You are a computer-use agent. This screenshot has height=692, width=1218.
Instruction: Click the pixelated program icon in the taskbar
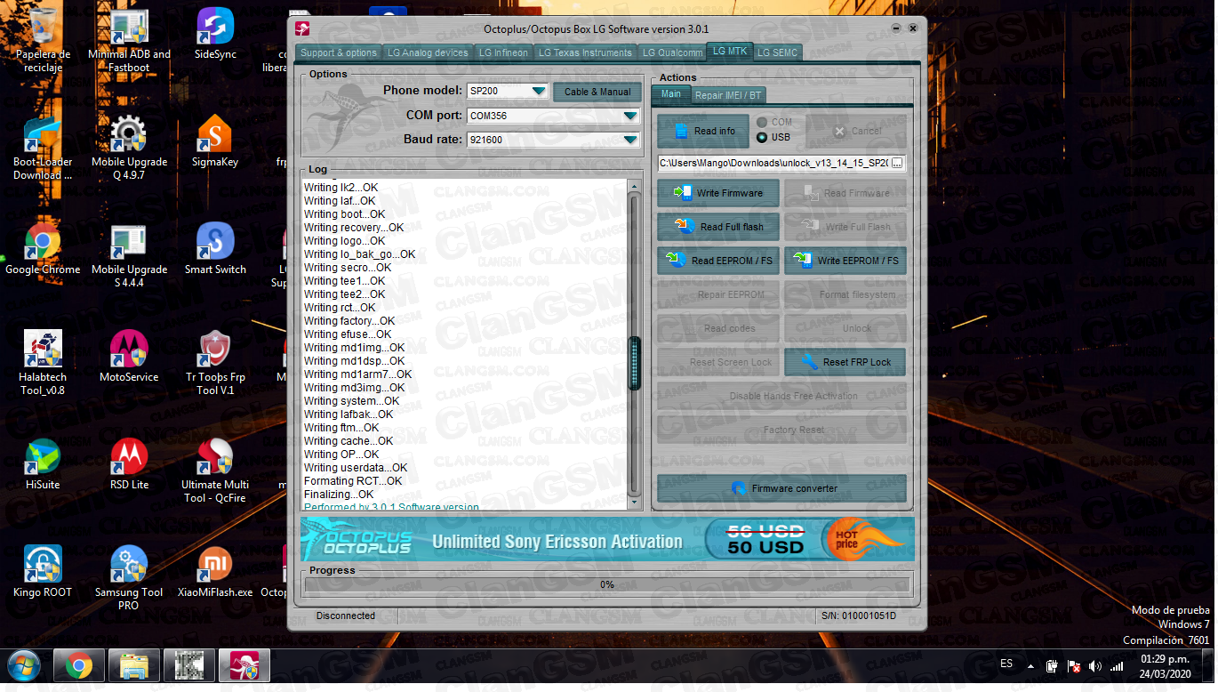189,665
